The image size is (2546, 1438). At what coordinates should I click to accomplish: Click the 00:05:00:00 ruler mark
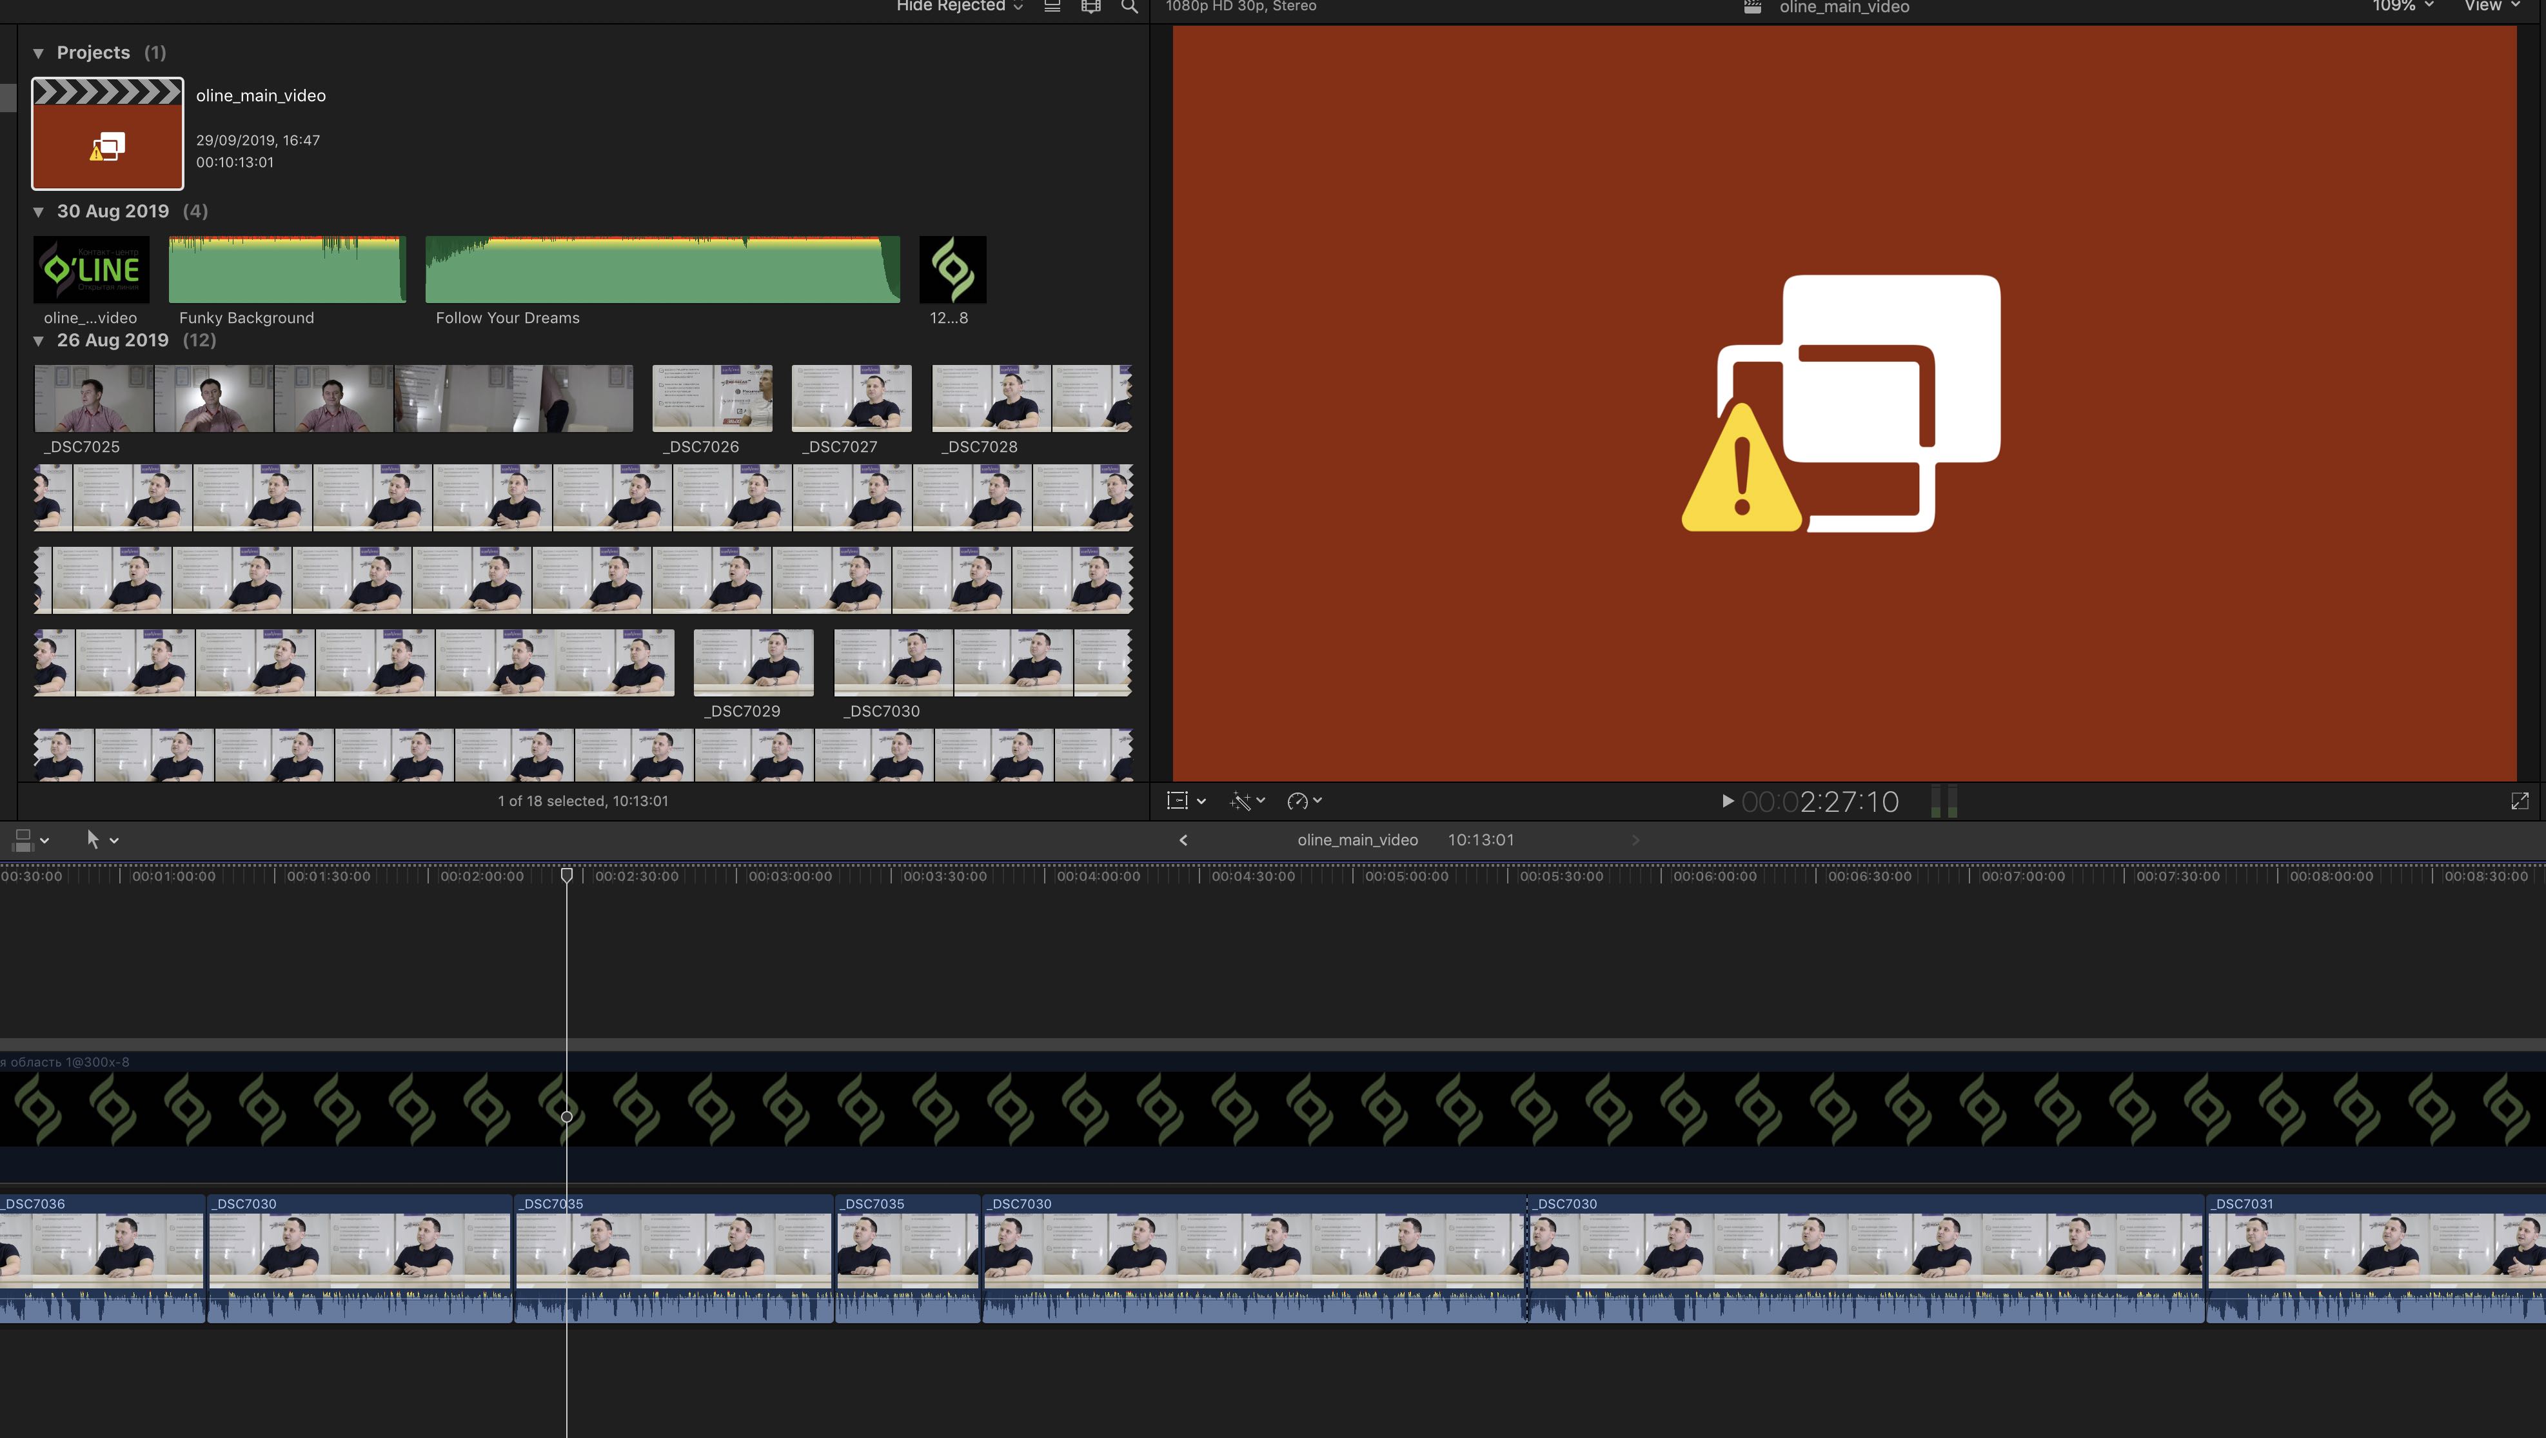tap(1406, 876)
